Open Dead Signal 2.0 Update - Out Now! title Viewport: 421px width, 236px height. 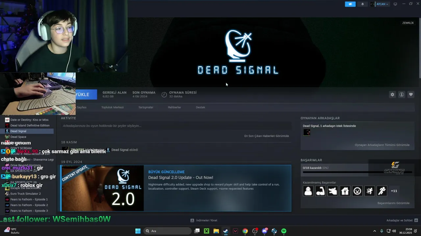[x=181, y=177]
